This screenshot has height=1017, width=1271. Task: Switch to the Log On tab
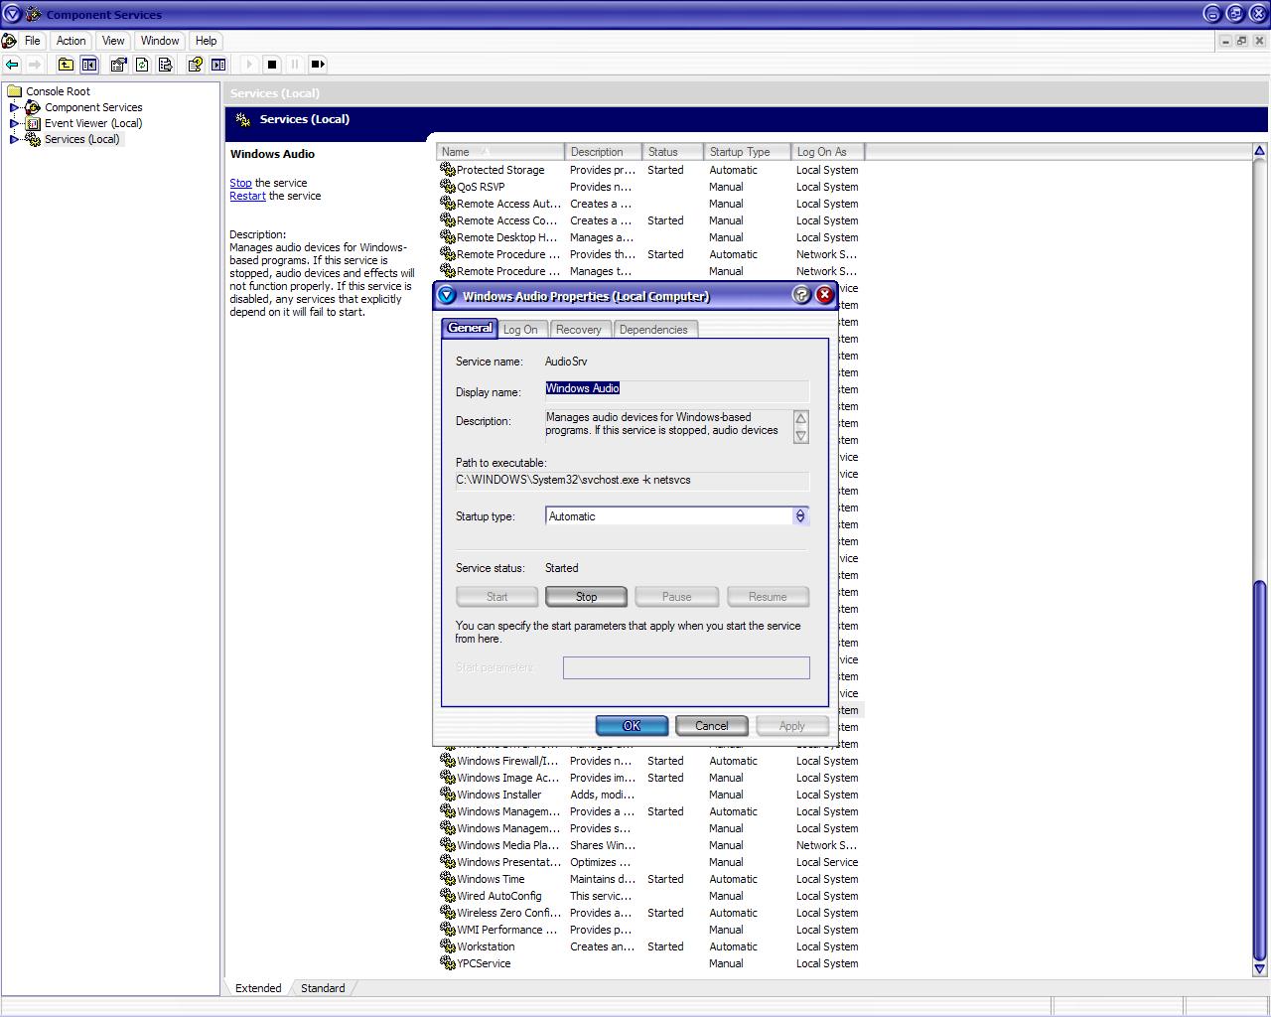click(x=520, y=330)
